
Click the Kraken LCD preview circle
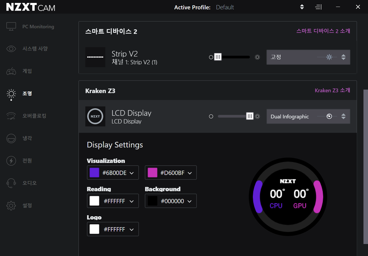[288, 197]
